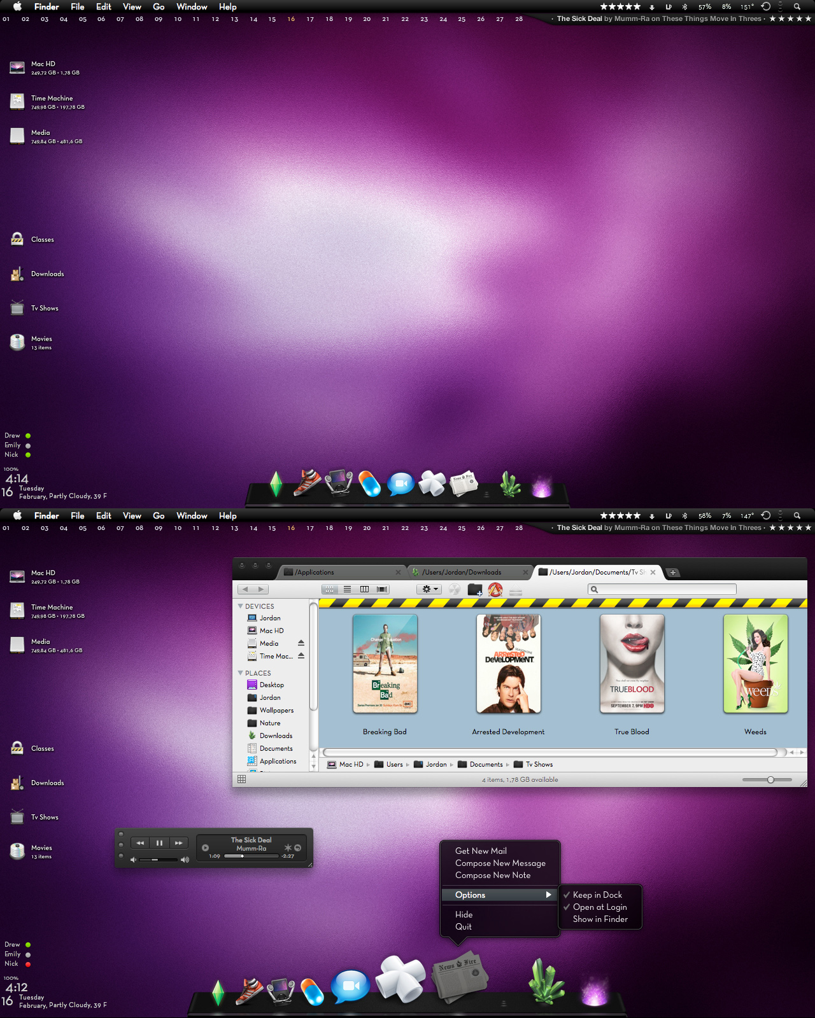Click Documents in the Finder path bar
Image resolution: width=815 pixels, height=1018 pixels.
pyautogui.click(x=481, y=764)
